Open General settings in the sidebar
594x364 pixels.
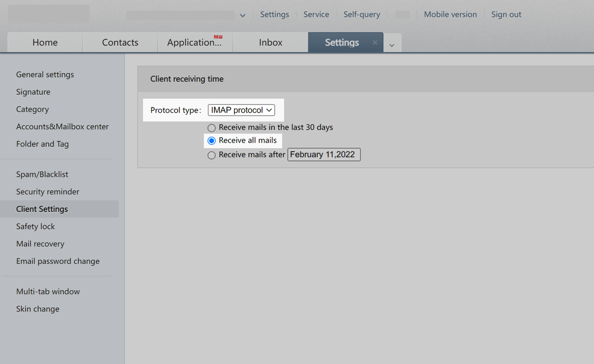pyautogui.click(x=45, y=74)
